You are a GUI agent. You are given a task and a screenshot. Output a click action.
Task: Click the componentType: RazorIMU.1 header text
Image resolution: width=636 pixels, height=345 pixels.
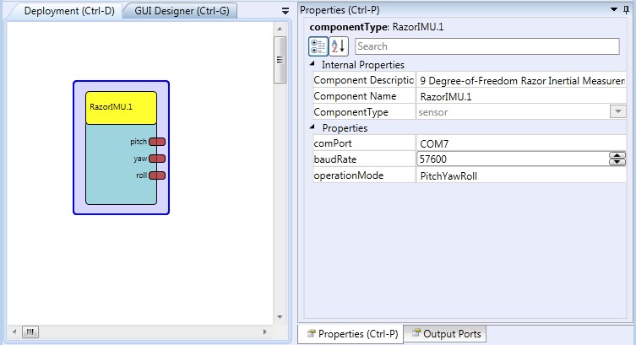tap(377, 27)
